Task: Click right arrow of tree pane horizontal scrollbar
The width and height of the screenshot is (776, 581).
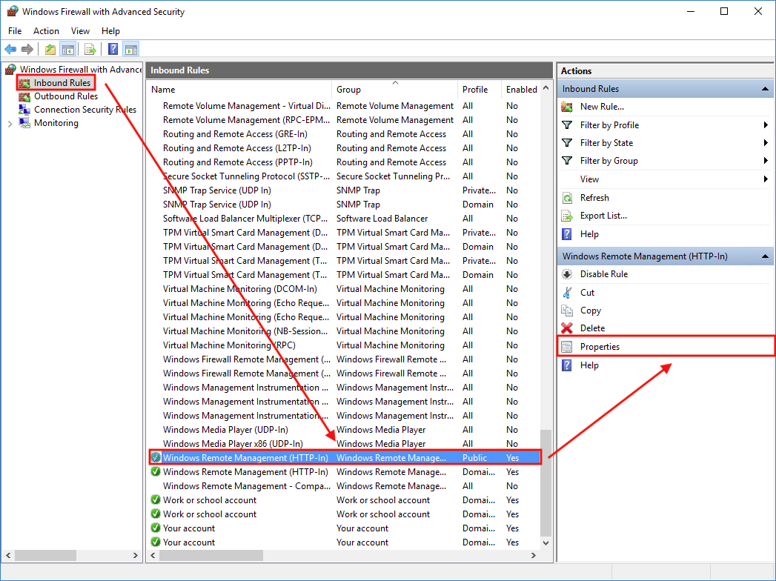Action: coord(135,556)
